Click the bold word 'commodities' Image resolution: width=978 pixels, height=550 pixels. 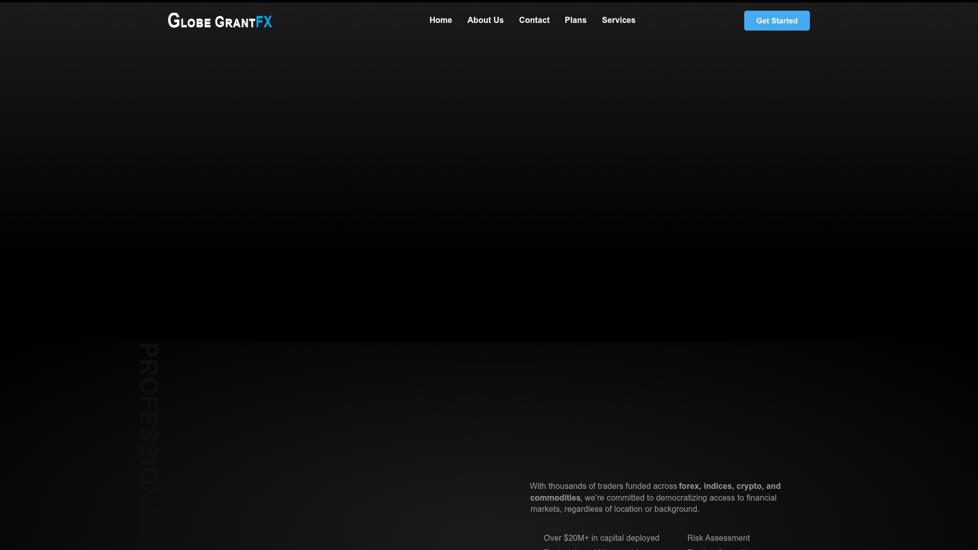555,498
